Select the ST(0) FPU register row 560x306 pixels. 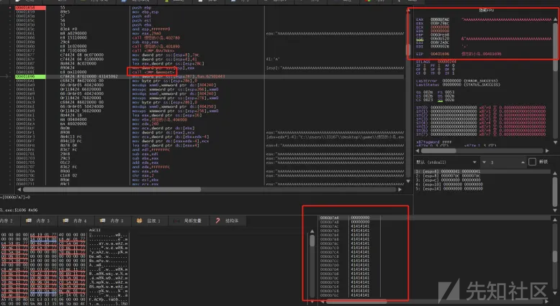tap(481, 107)
